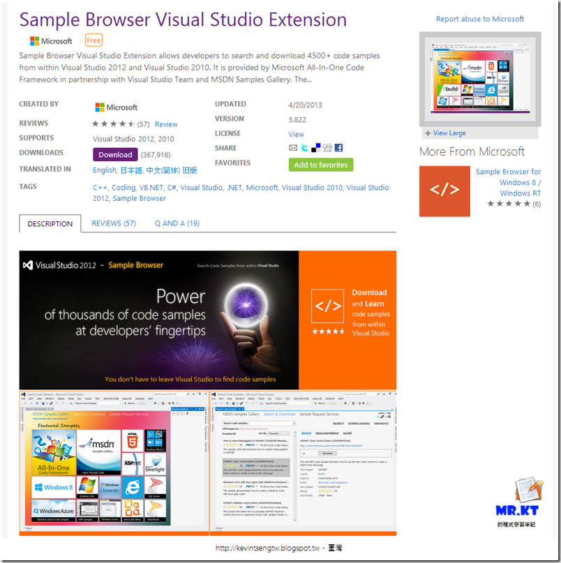This screenshot has width=561, height=563.
Task: Open the Report abuse to Microsoft link
Action: pos(480,19)
